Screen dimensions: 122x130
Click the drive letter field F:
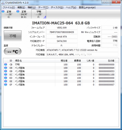pyautogui.click(x=62, y=45)
